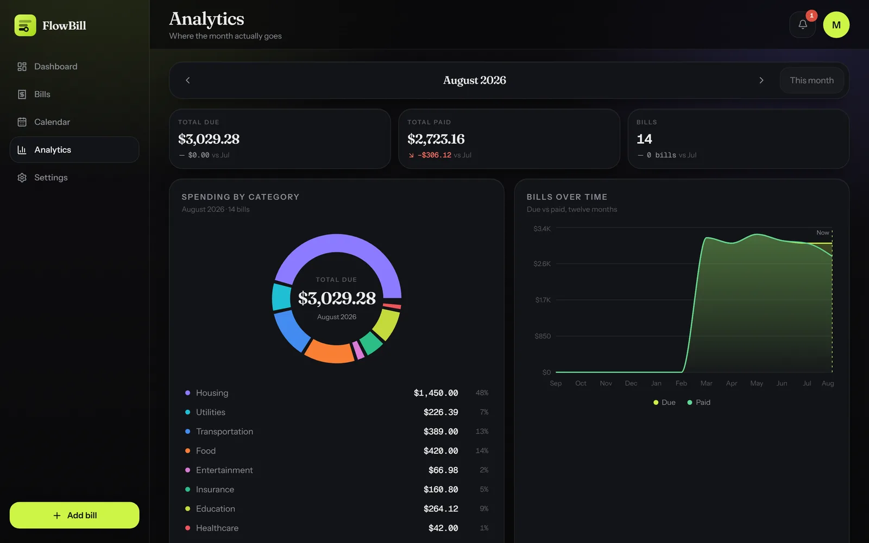Image resolution: width=869 pixels, height=543 pixels.
Task: Click the Bills count card showing 14
Action: pyautogui.click(x=738, y=139)
